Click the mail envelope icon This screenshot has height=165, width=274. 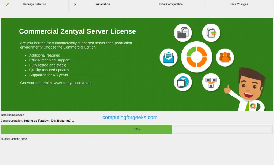(x=169, y=57)
